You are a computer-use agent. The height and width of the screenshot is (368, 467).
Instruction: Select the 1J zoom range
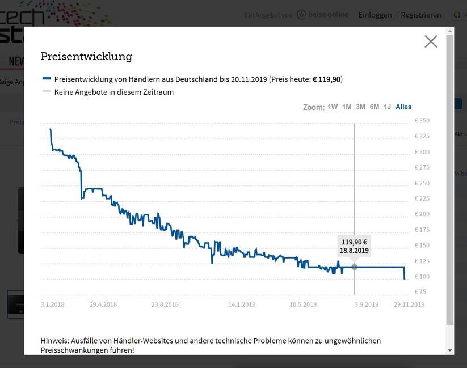pyautogui.click(x=388, y=107)
